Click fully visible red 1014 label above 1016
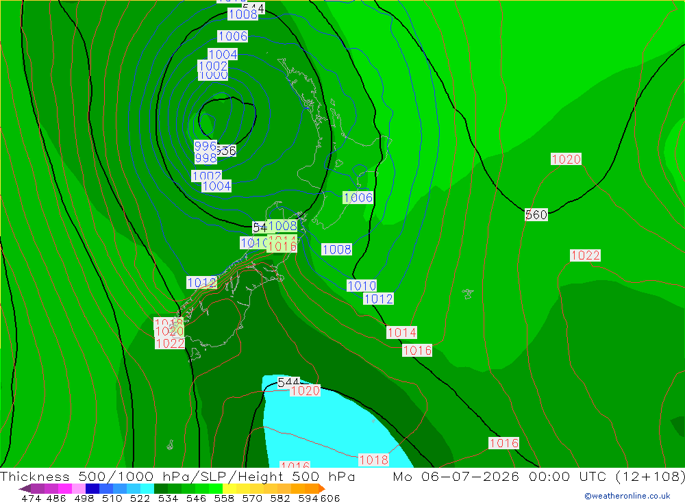The image size is (685, 502). pos(402,332)
